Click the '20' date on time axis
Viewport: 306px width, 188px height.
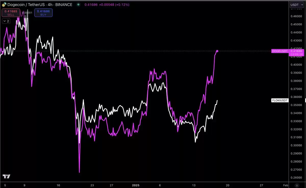click(x=228, y=185)
